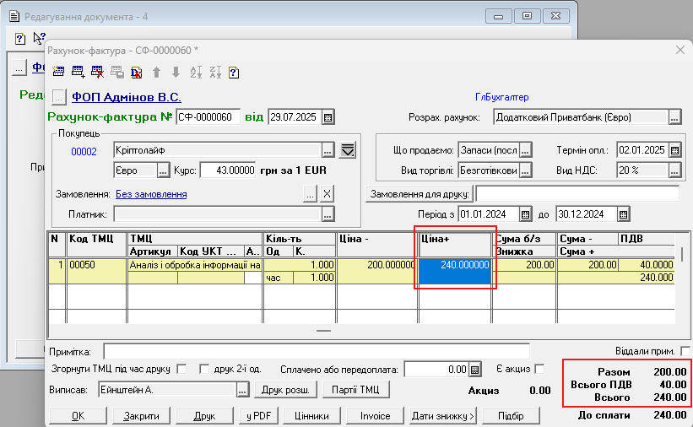Click the invoice number field СФ-0000060

(x=208, y=116)
